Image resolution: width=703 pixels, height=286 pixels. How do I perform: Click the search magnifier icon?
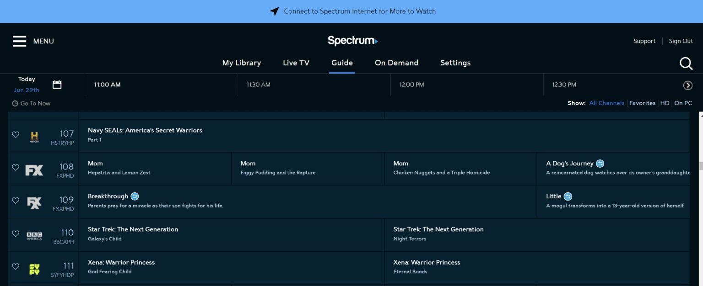coord(686,64)
